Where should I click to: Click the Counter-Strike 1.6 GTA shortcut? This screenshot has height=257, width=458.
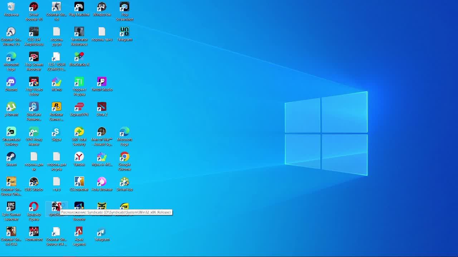coord(11,236)
